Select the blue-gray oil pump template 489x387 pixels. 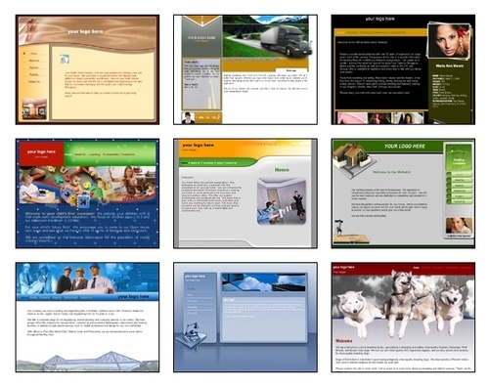point(245,318)
